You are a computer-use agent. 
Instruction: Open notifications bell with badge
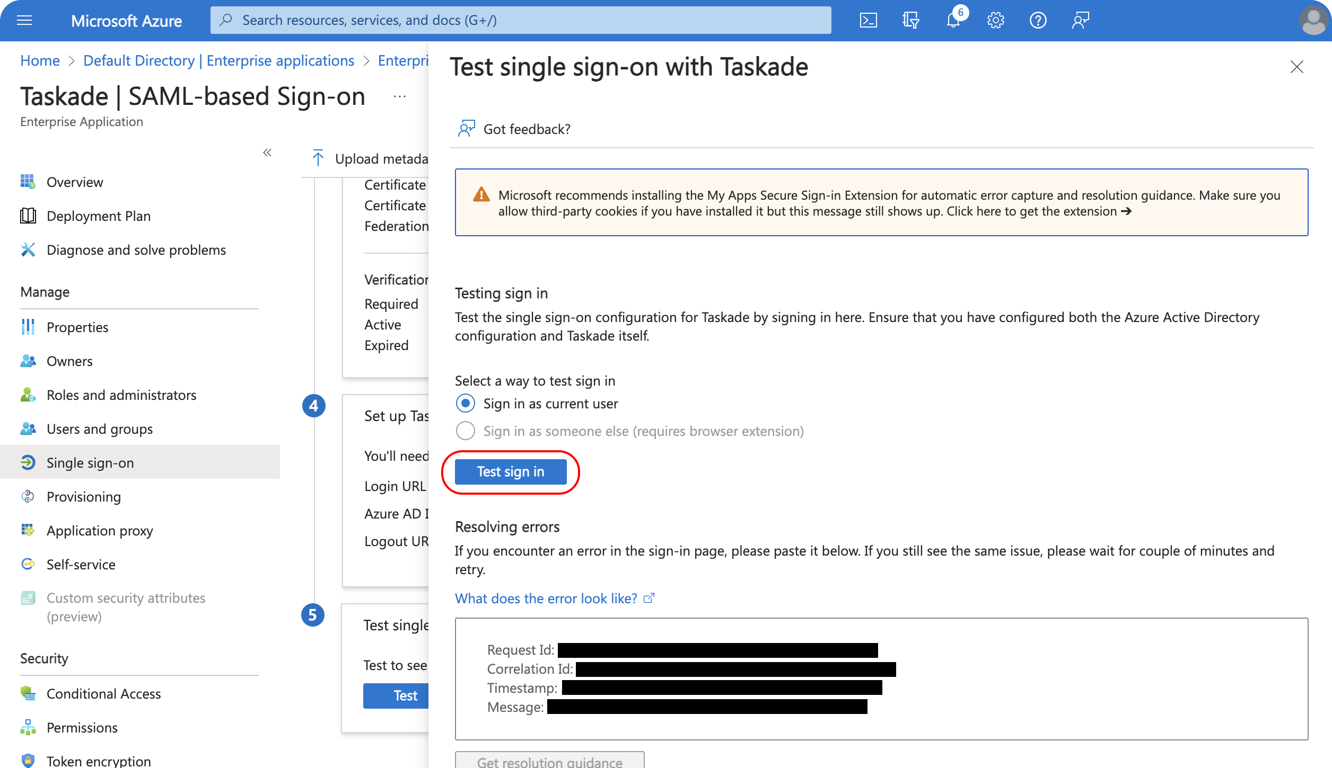pyautogui.click(x=953, y=21)
